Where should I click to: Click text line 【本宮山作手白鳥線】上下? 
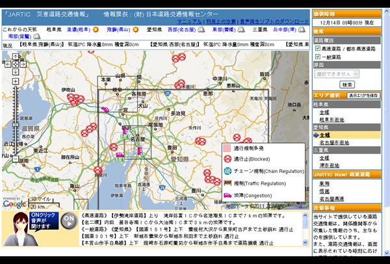pos(177,243)
